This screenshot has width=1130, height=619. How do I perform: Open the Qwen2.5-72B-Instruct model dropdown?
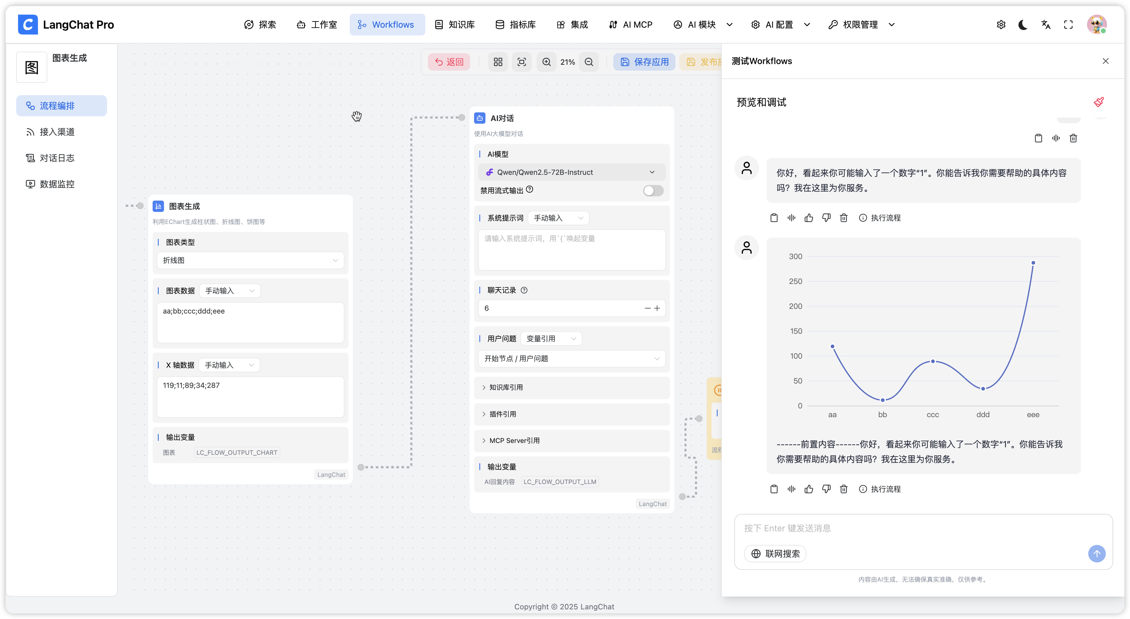(x=572, y=172)
